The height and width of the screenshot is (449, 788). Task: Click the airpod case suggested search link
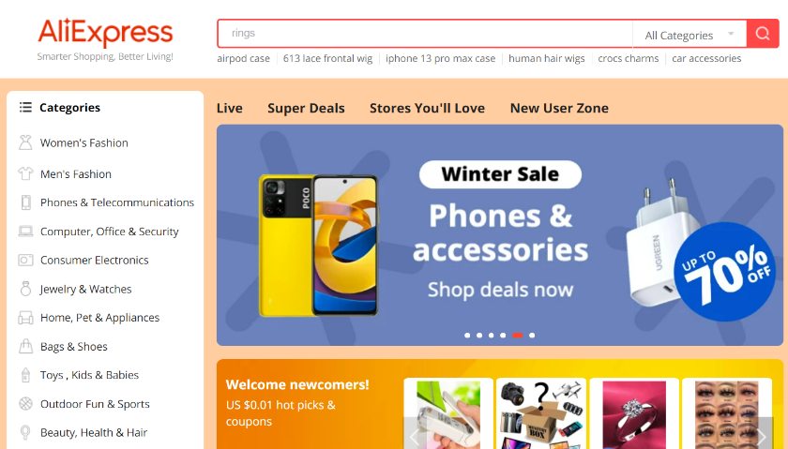[243, 58]
